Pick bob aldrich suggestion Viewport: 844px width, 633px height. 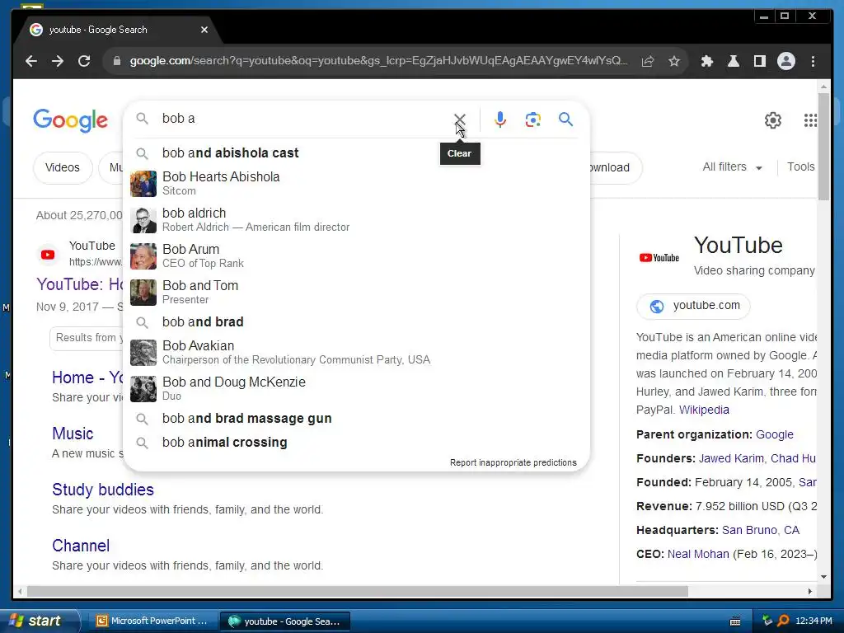coord(356,219)
